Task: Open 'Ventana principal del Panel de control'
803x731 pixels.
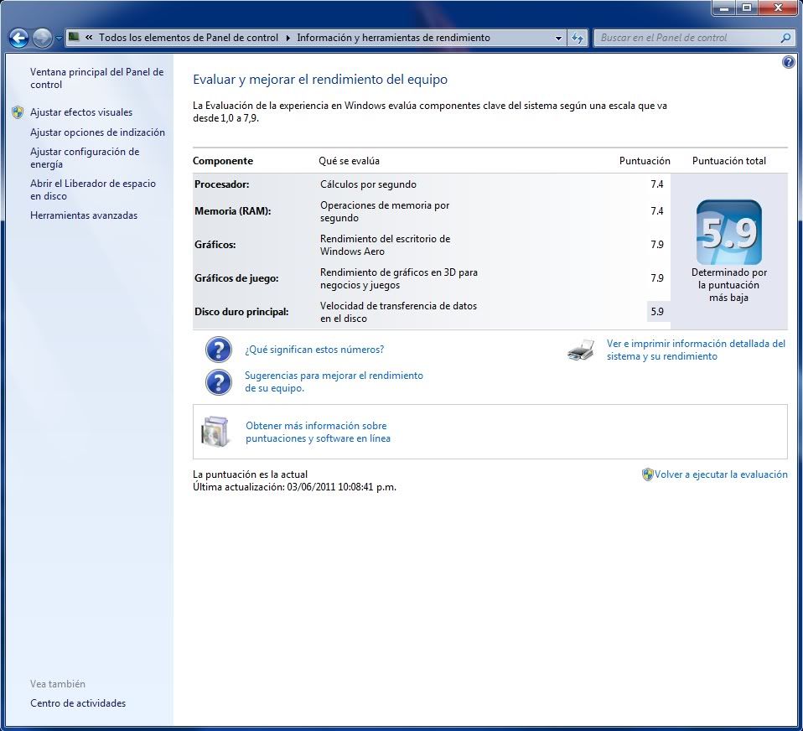Action: pyautogui.click(x=96, y=78)
